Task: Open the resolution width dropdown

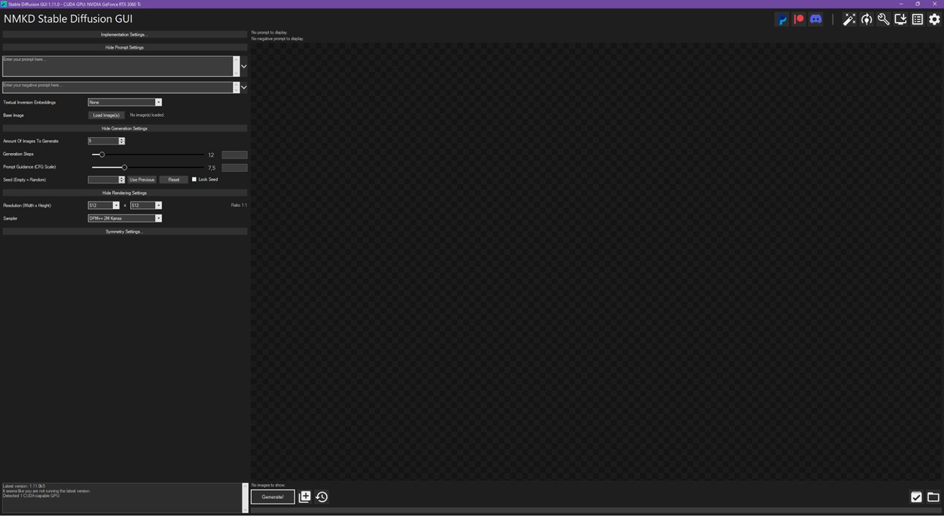Action: tap(104, 206)
